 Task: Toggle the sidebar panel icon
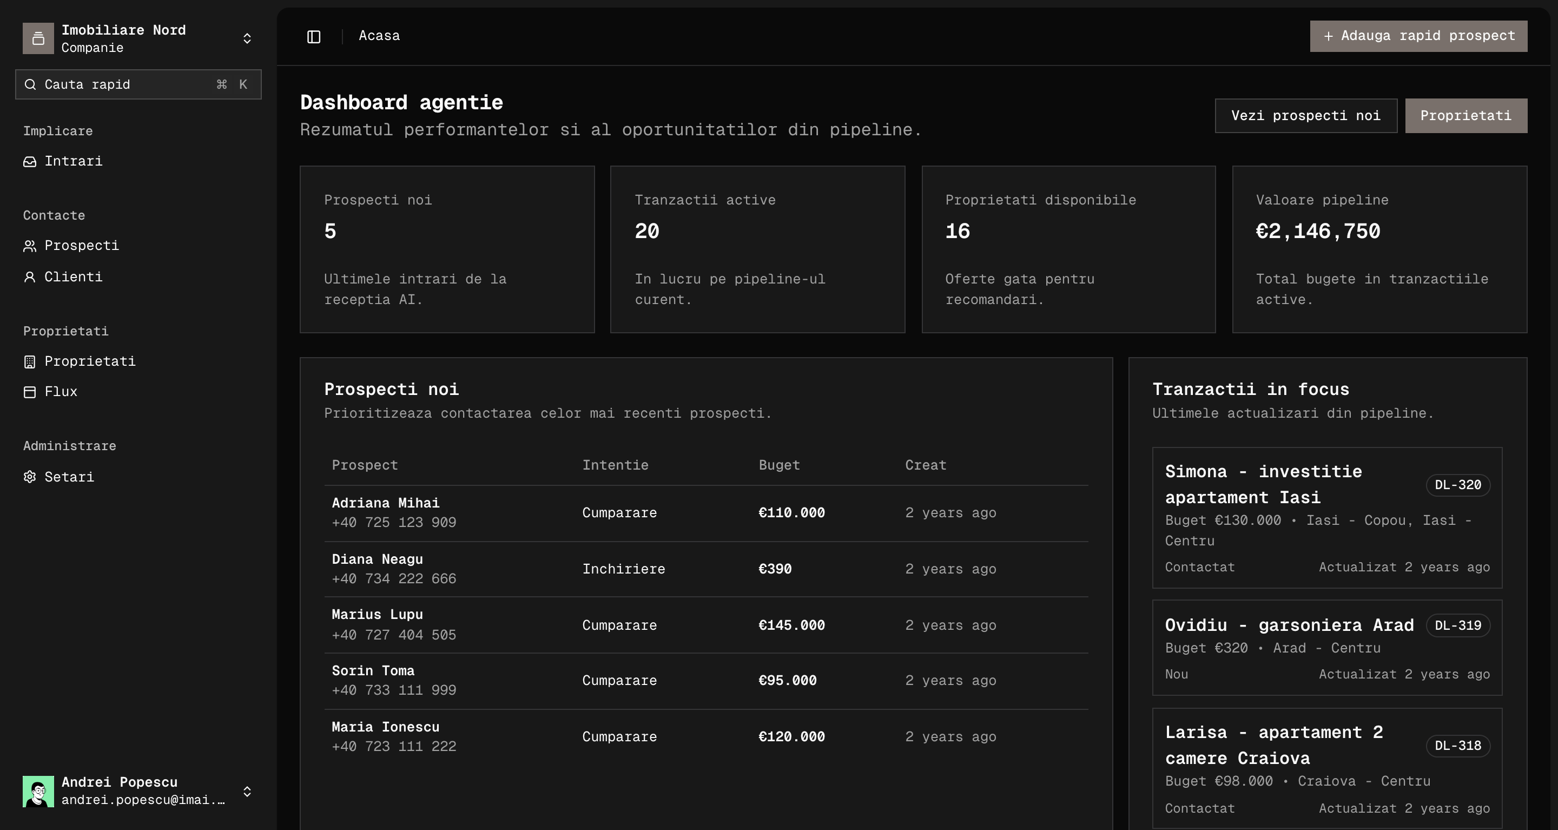click(313, 36)
